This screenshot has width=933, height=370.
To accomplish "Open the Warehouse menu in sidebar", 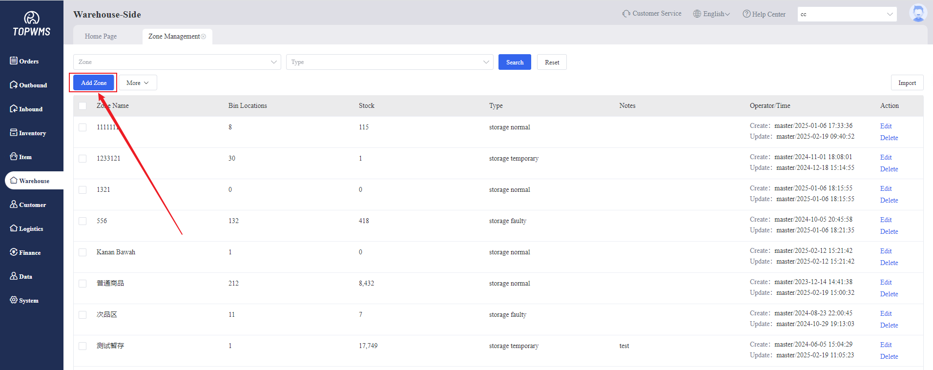I will tap(34, 181).
